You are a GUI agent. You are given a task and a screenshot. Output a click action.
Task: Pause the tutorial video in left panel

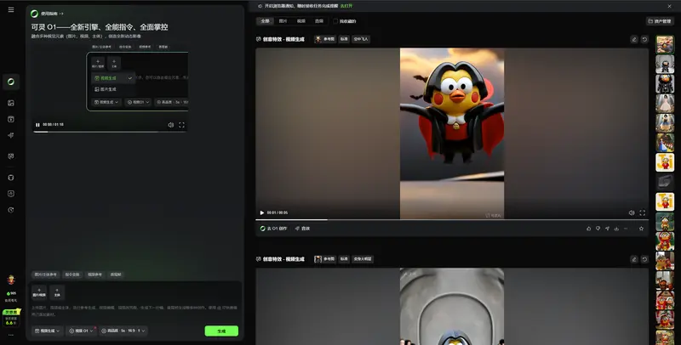[x=37, y=125]
